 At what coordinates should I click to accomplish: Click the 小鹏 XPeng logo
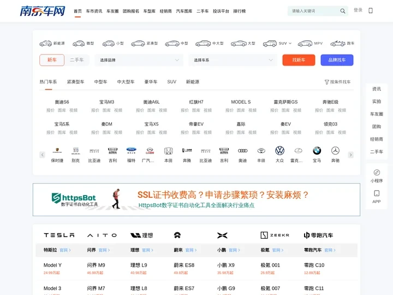pos(222,235)
